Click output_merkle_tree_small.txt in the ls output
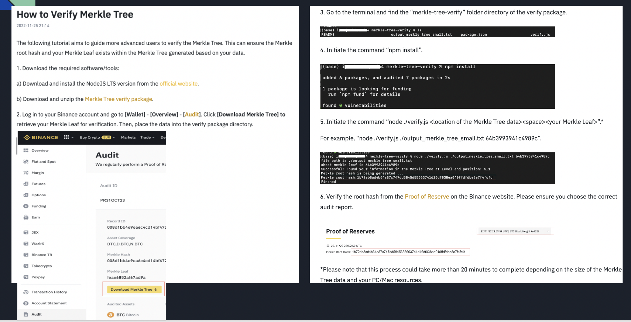Viewport: 631px width, 322px height. pos(421,35)
